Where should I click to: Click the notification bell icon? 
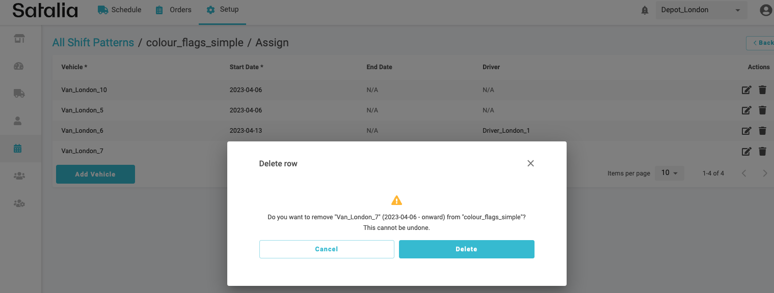pos(645,10)
